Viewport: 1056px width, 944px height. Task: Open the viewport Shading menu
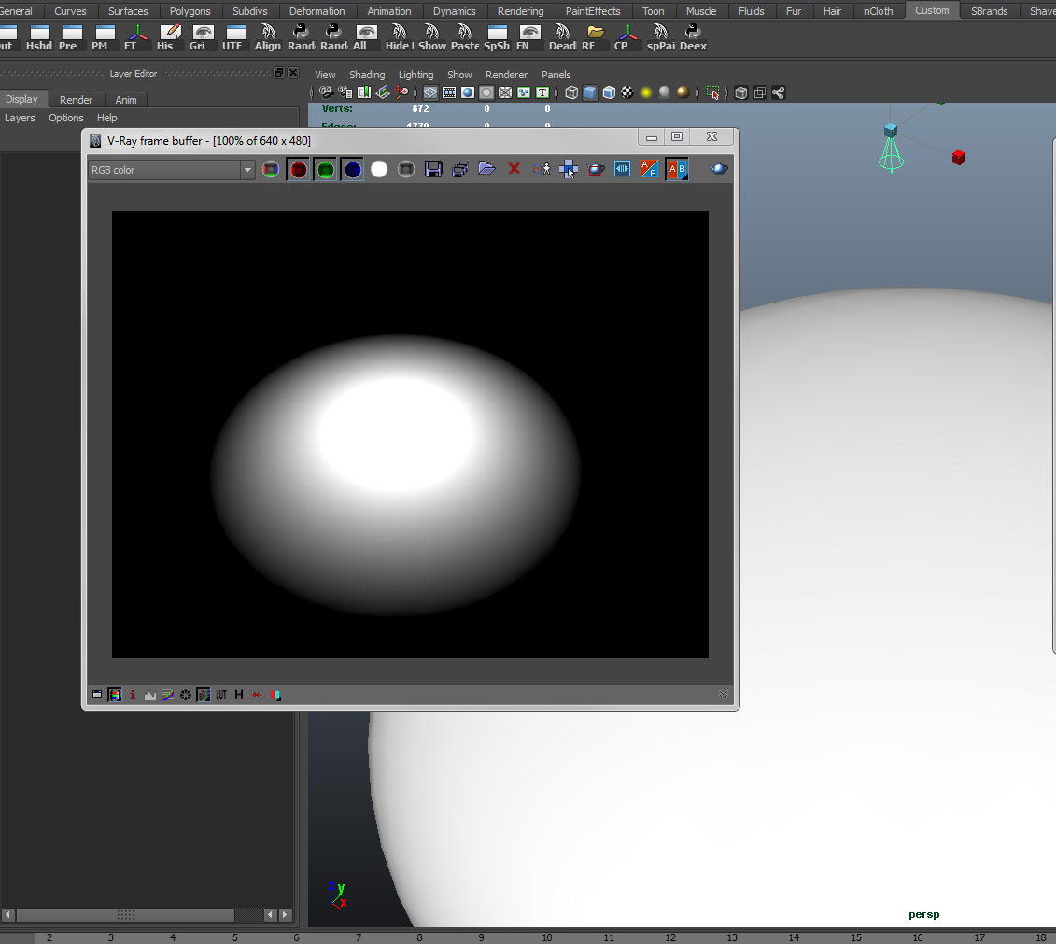click(x=367, y=75)
